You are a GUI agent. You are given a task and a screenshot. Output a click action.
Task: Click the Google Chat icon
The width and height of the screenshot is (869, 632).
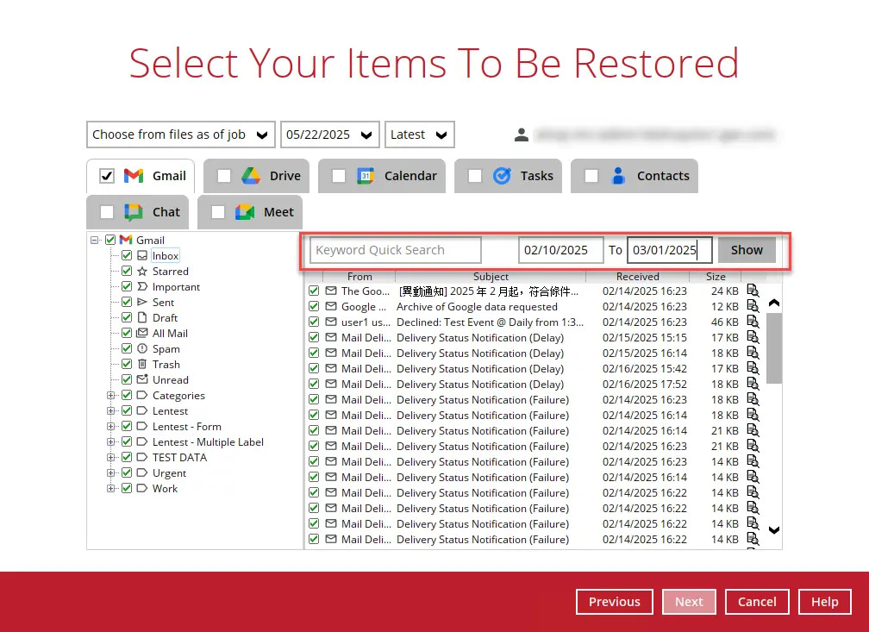click(x=134, y=212)
